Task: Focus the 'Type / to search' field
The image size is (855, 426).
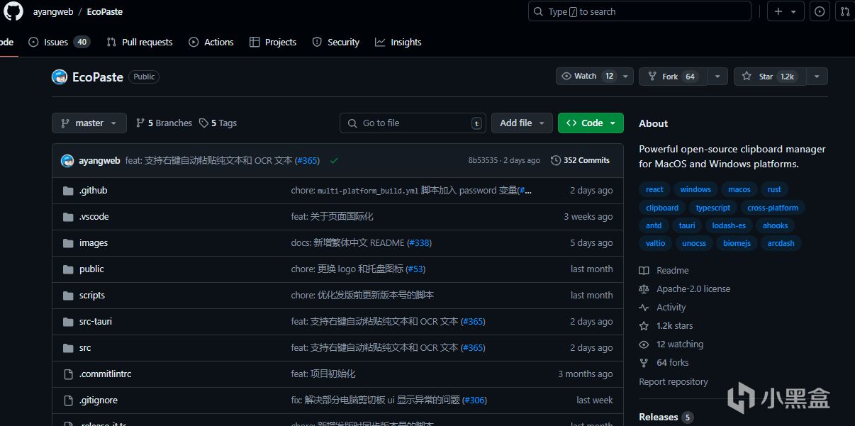Action: tap(639, 11)
